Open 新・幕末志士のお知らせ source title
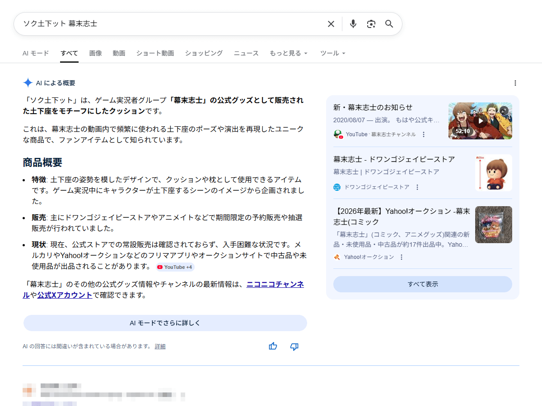The height and width of the screenshot is (406, 542). click(x=373, y=107)
